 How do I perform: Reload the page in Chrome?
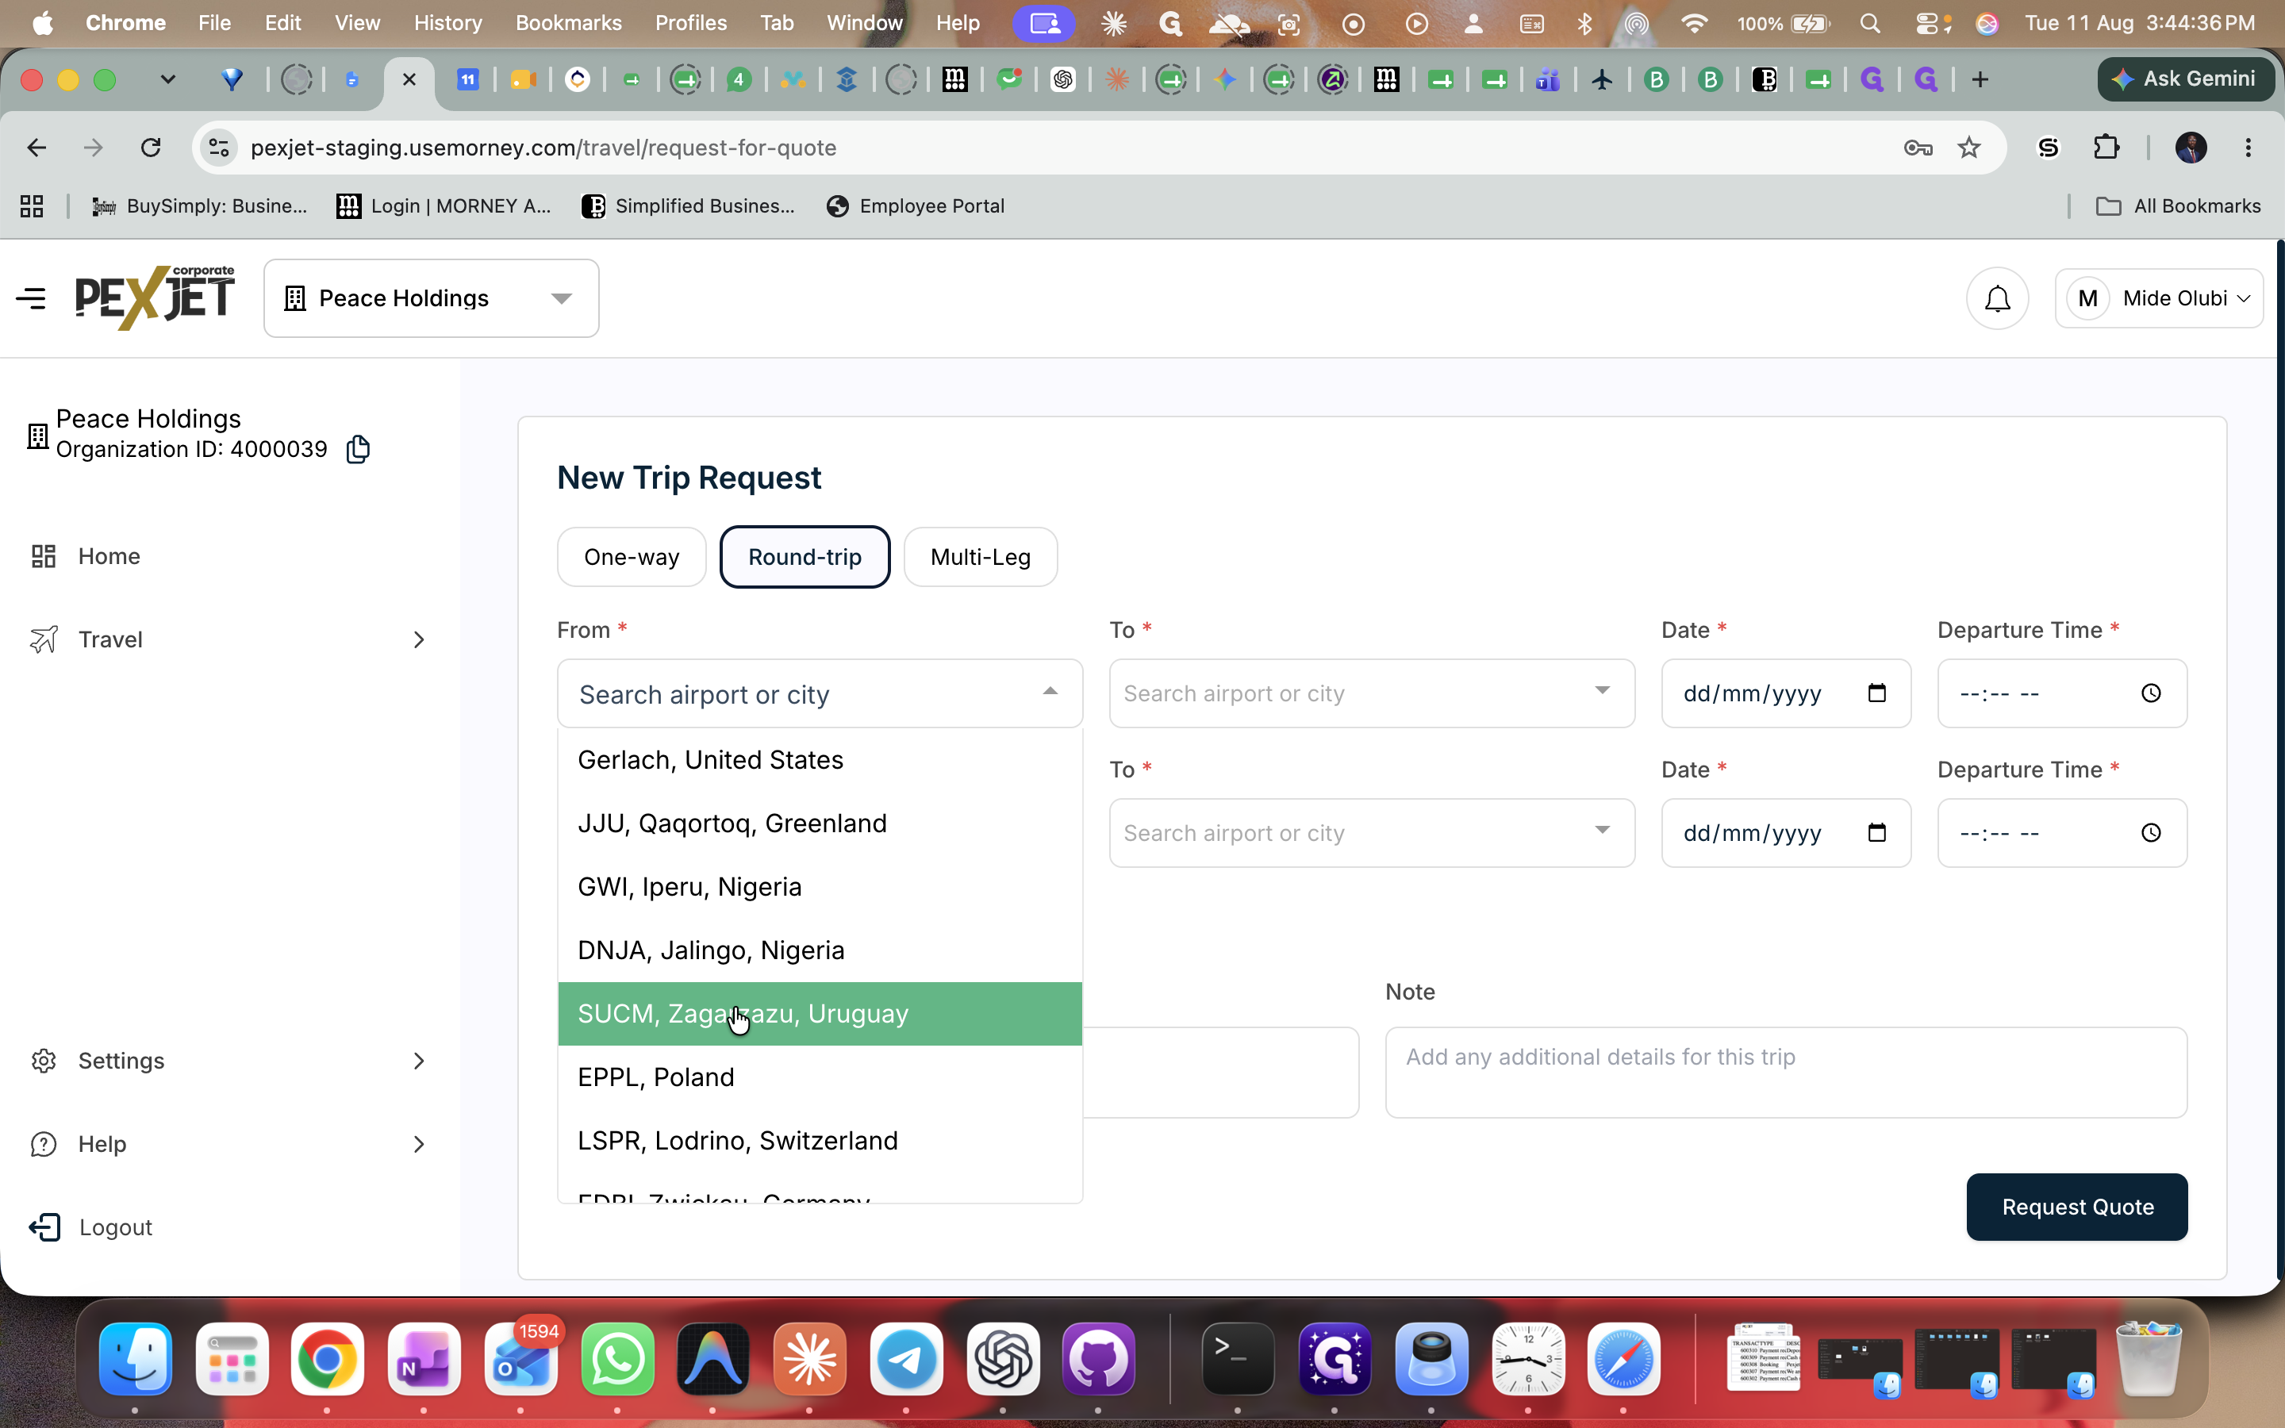151,148
